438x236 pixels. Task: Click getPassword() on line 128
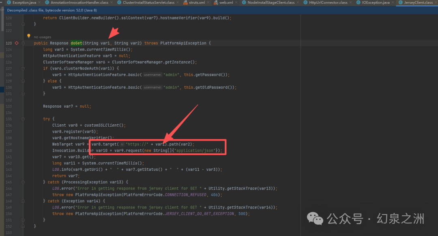[x=211, y=75]
